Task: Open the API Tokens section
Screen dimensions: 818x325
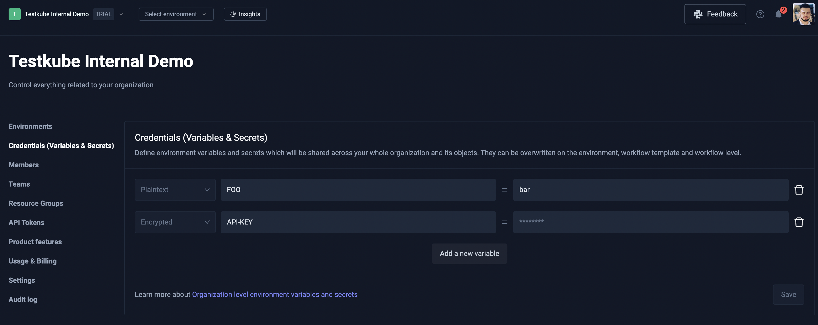Action: [x=26, y=223]
